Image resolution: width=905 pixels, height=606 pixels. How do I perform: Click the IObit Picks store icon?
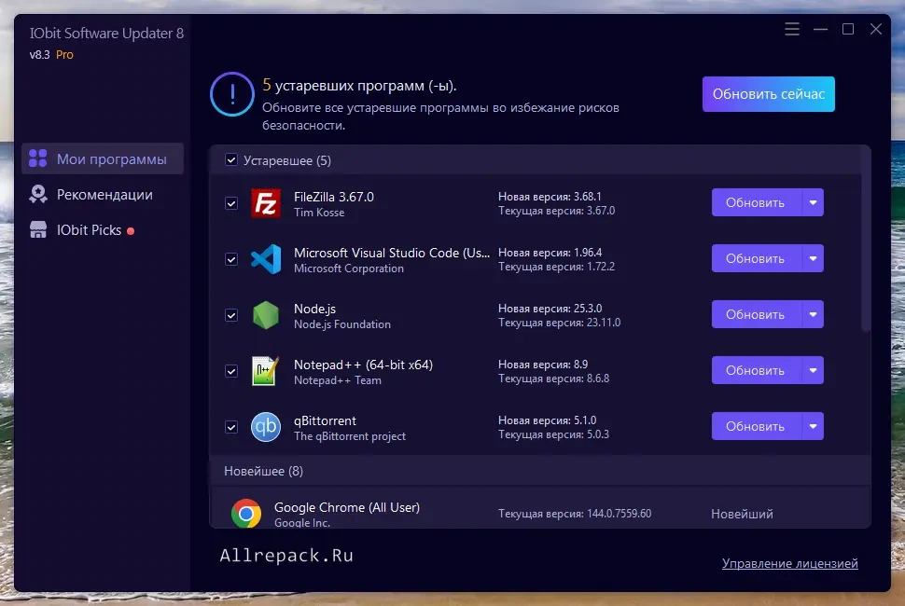point(38,230)
